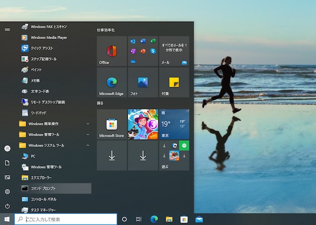
Task: Click the OneDrive icon in Office apps tile
Action: click(x=133, y=61)
